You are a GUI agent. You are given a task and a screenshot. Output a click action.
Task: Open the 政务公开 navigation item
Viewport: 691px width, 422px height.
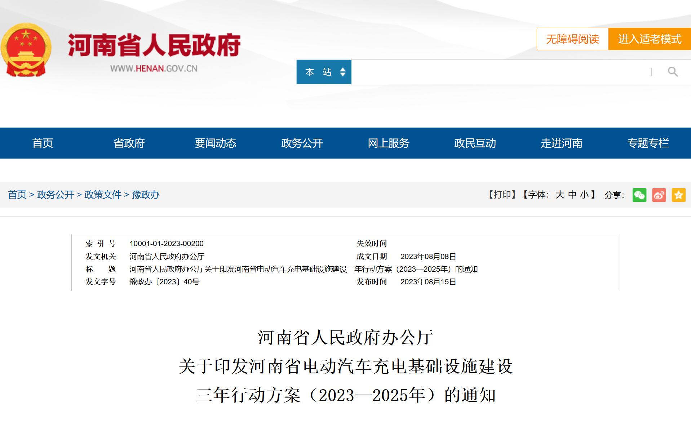pos(302,143)
